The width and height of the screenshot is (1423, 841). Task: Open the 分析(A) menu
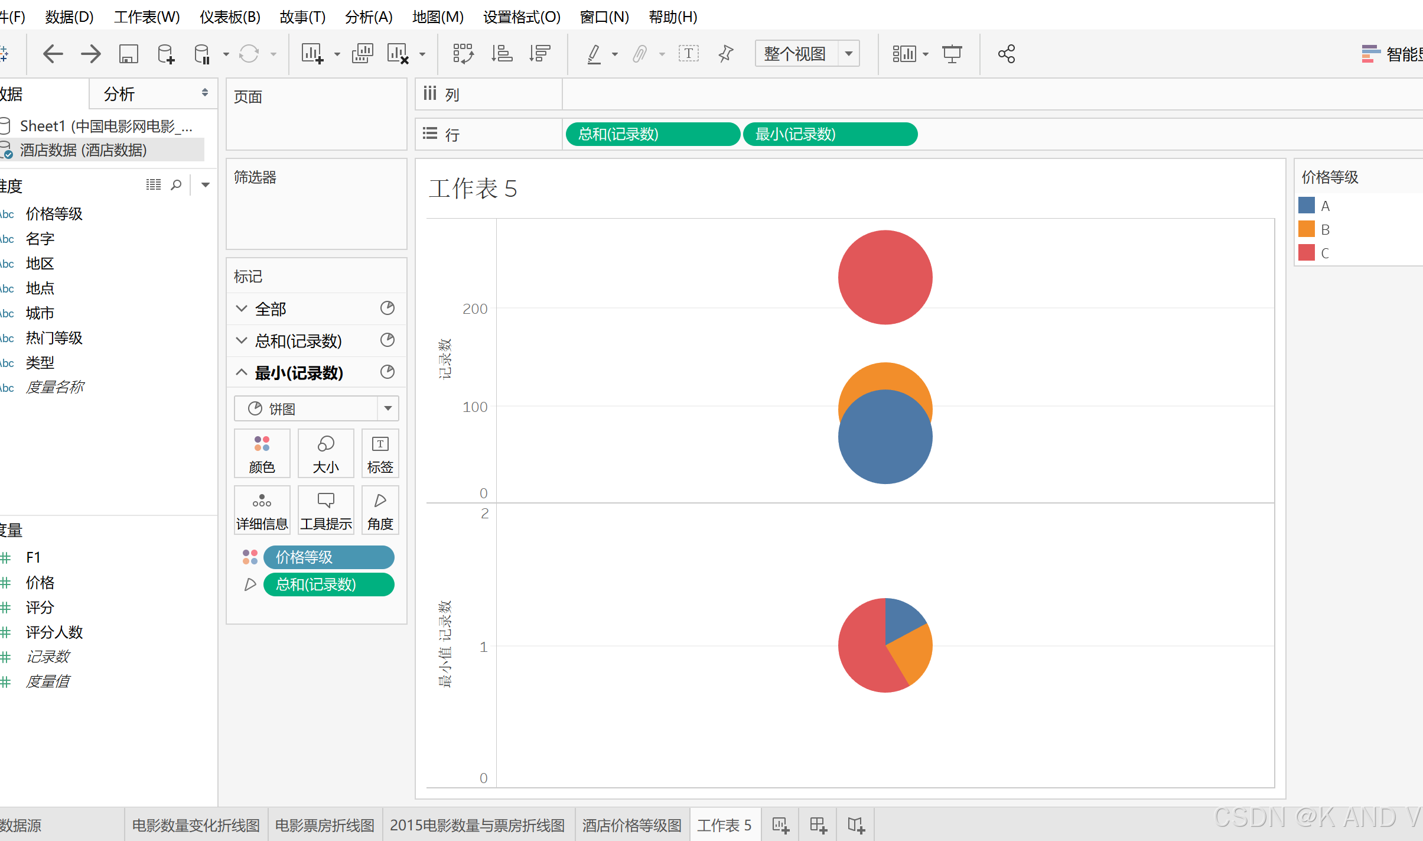(x=369, y=17)
